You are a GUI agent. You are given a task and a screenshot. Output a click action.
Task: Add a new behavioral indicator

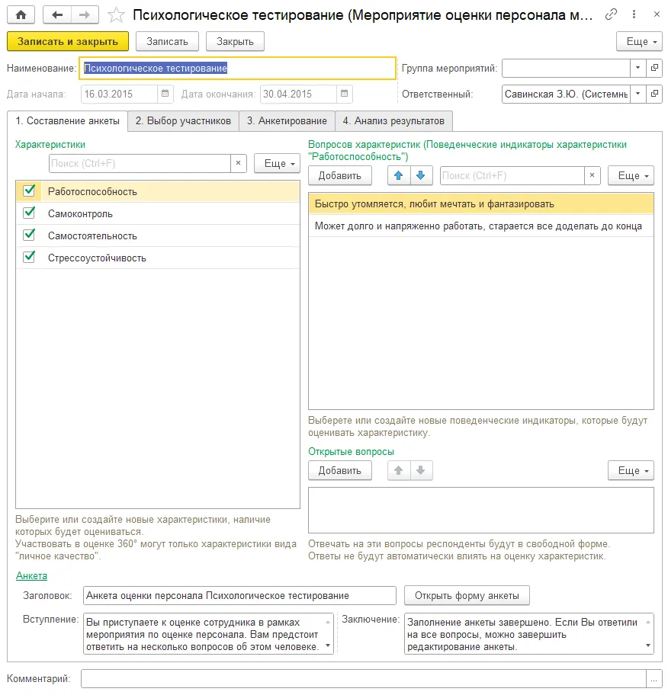[340, 176]
